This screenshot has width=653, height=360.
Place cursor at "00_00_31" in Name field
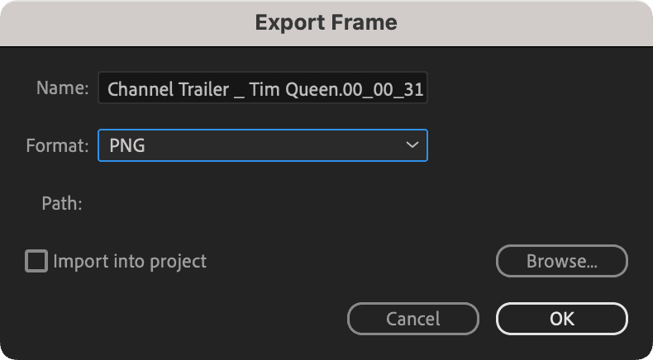(x=388, y=89)
